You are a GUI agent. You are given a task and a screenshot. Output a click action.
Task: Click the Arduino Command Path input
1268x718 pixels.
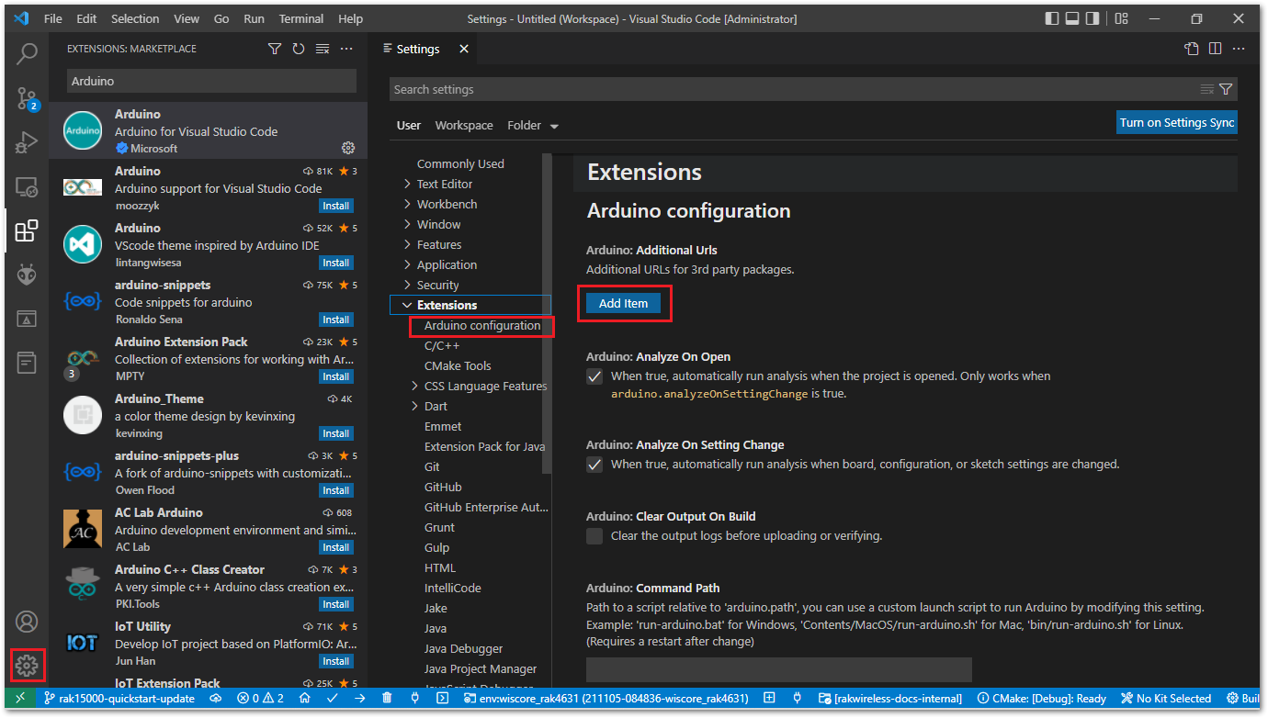click(779, 669)
